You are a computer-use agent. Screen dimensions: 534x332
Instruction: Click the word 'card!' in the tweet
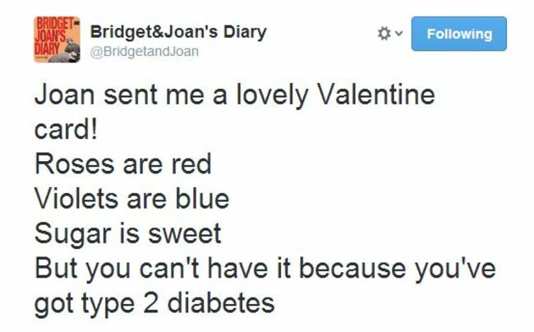click(x=66, y=130)
